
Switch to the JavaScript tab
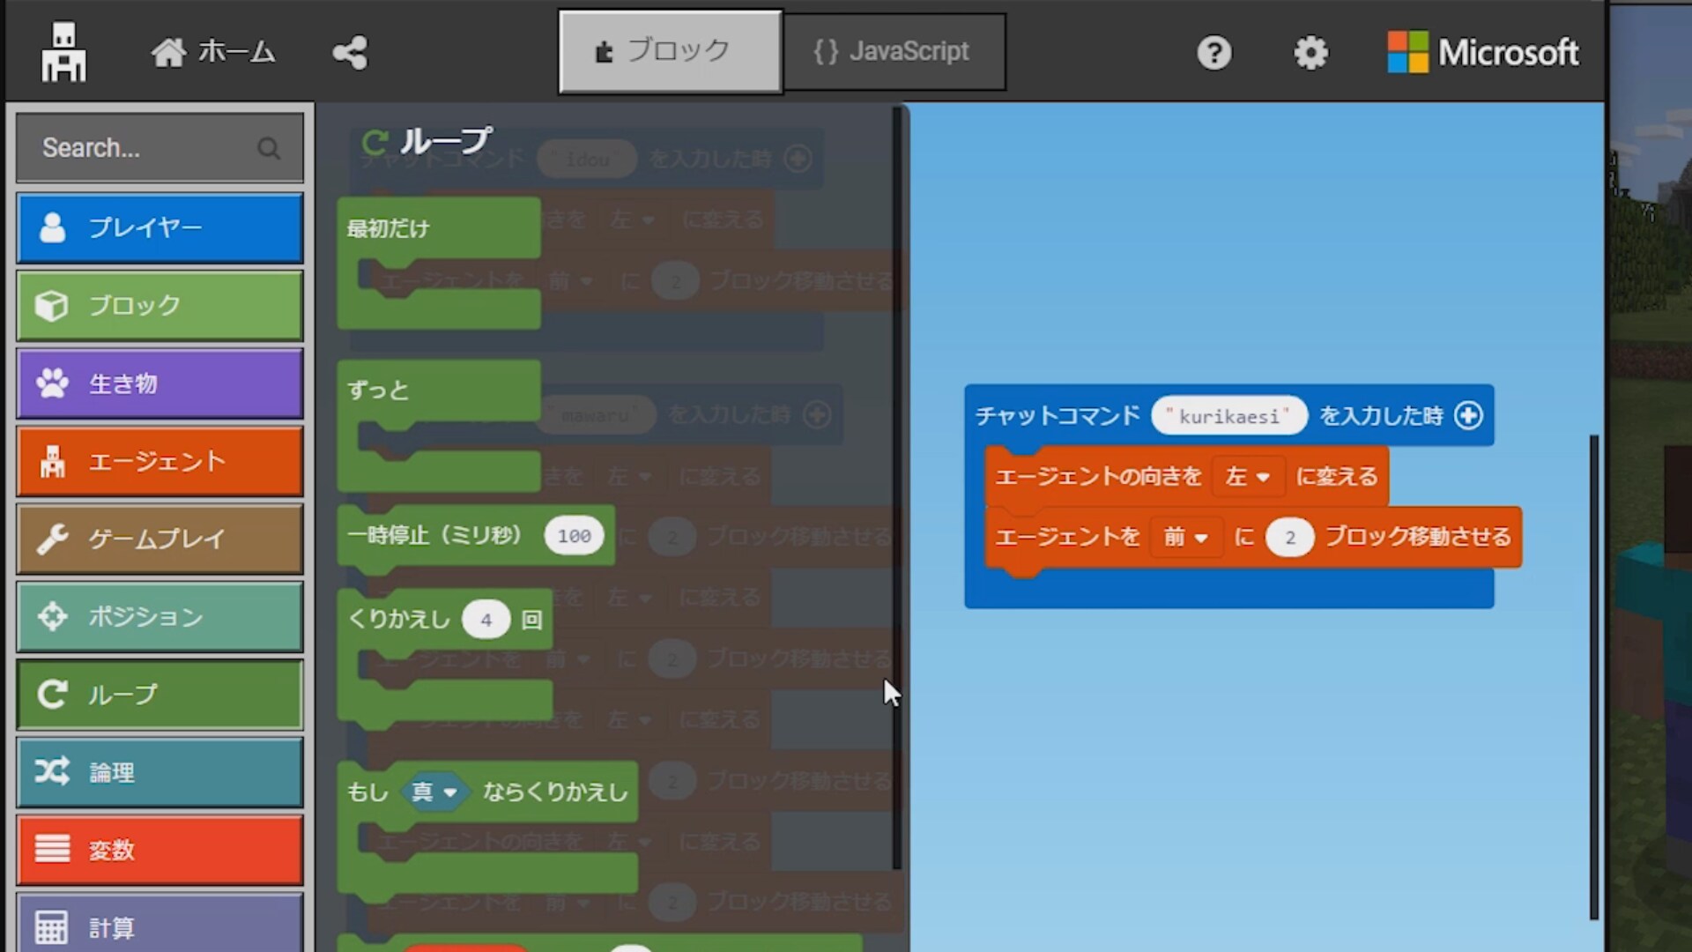pos(894,51)
